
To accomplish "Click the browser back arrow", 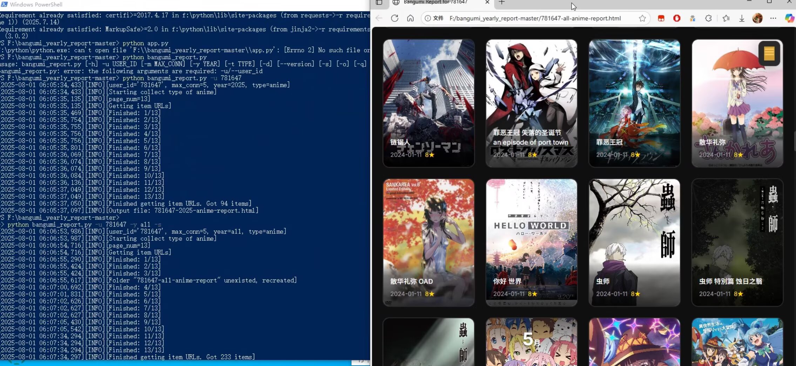I will [x=379, y=18].
